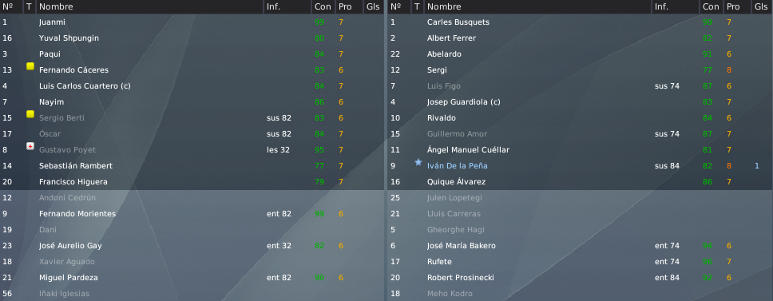
Task: Select player Juanmi in left list
Action: pyautogui.click(x=192, y=22)
